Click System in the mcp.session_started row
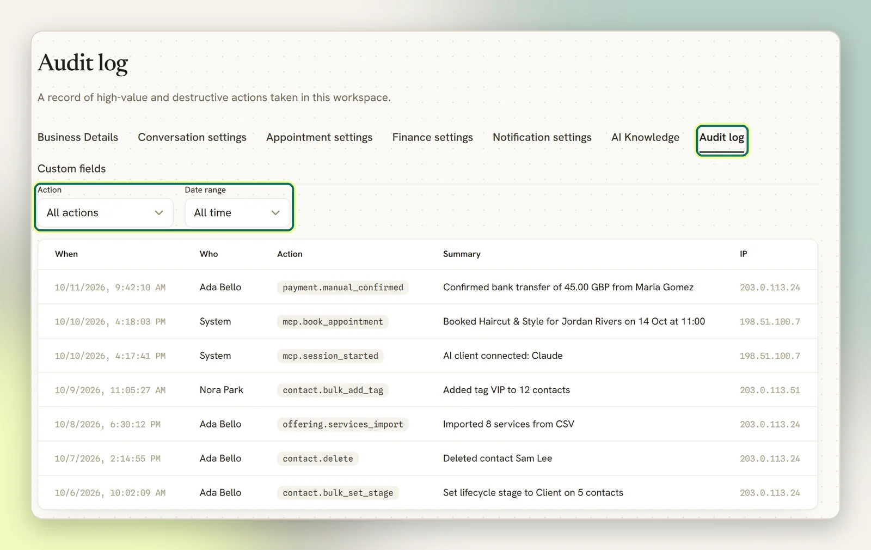Screen dimensions: 871x550 (x=215, y=356)
